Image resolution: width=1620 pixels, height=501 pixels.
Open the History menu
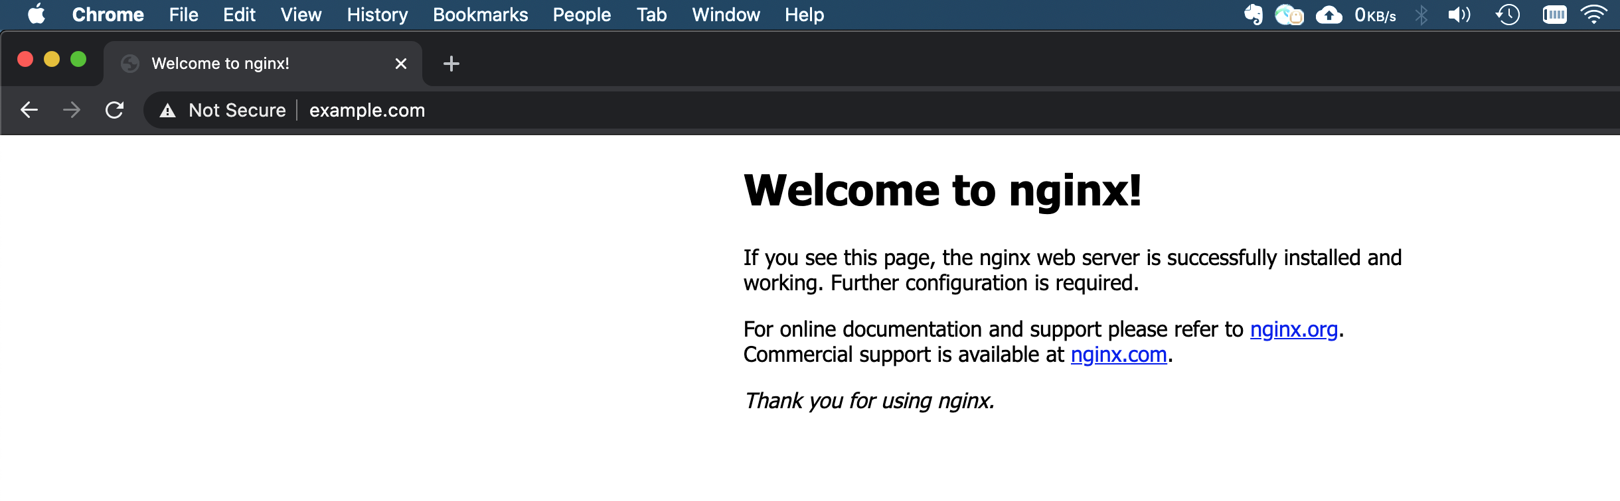point(377,15)
